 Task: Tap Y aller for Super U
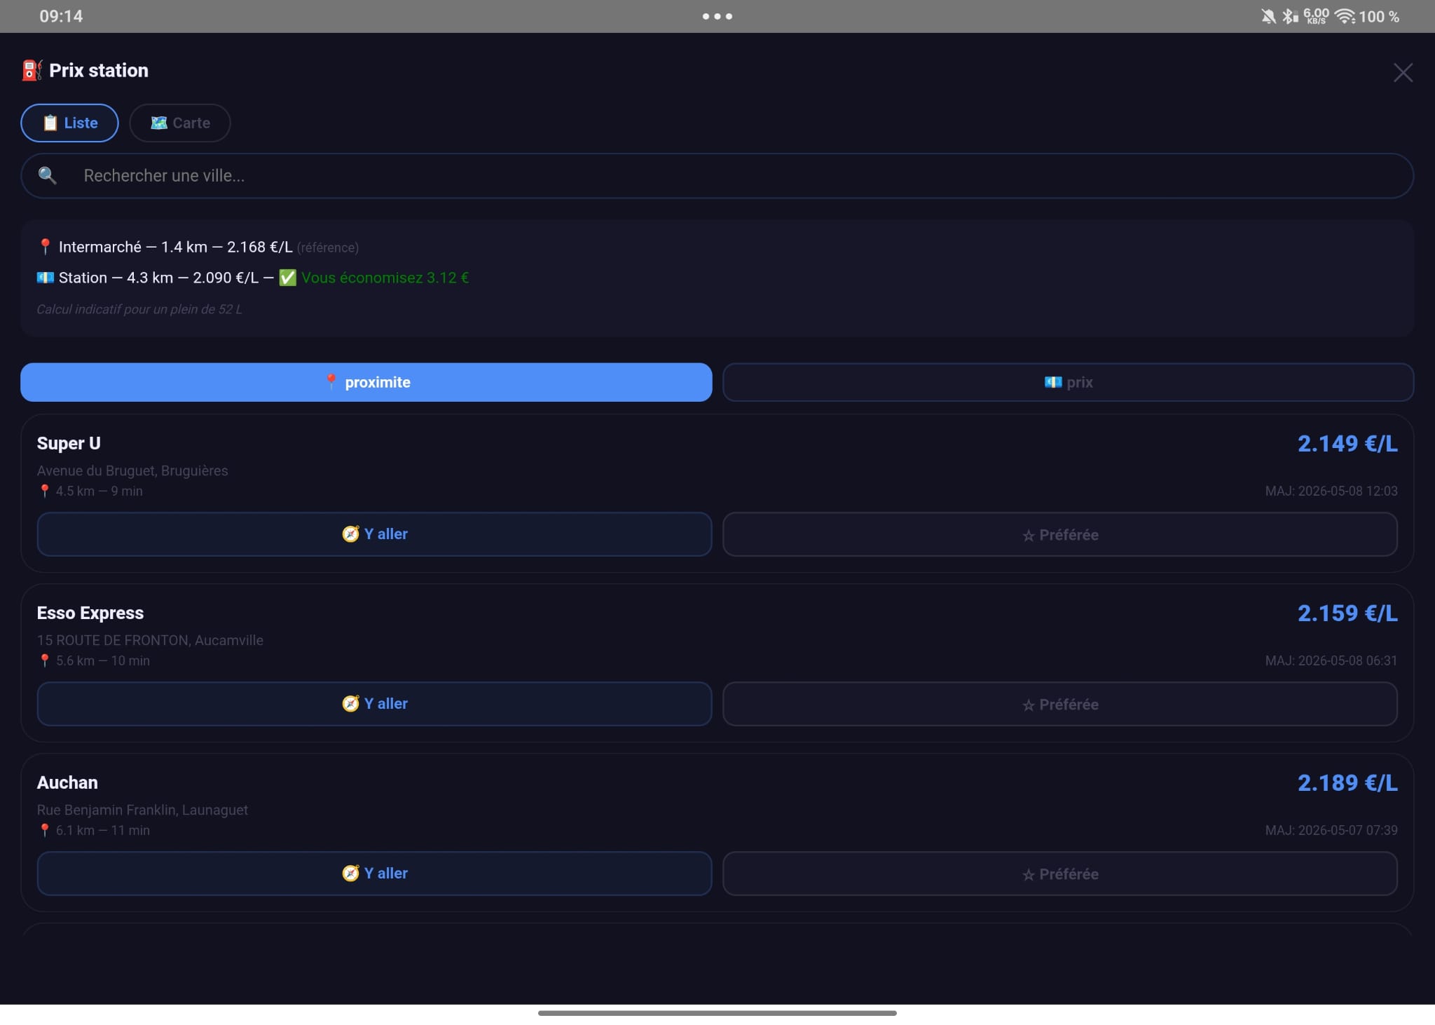(374, 534)
